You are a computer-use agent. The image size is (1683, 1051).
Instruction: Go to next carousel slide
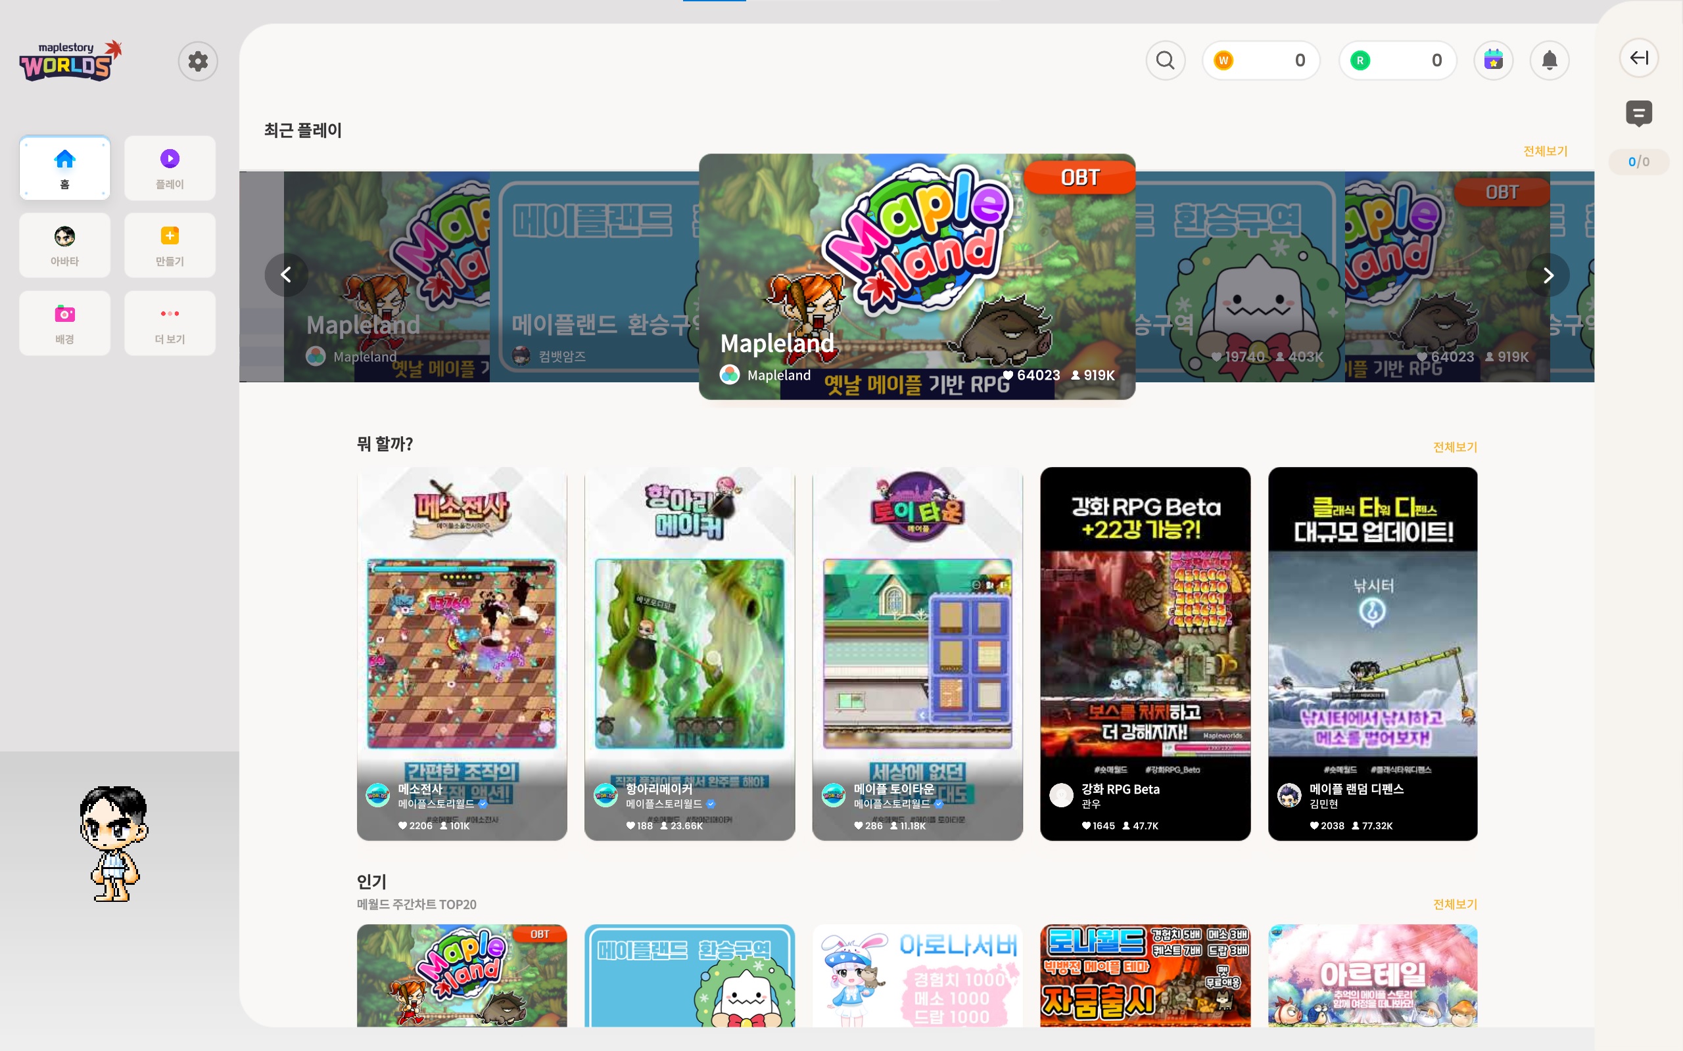click(1548, 275)
